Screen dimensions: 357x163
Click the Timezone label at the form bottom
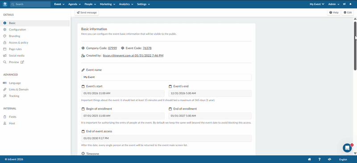point(93,154)
